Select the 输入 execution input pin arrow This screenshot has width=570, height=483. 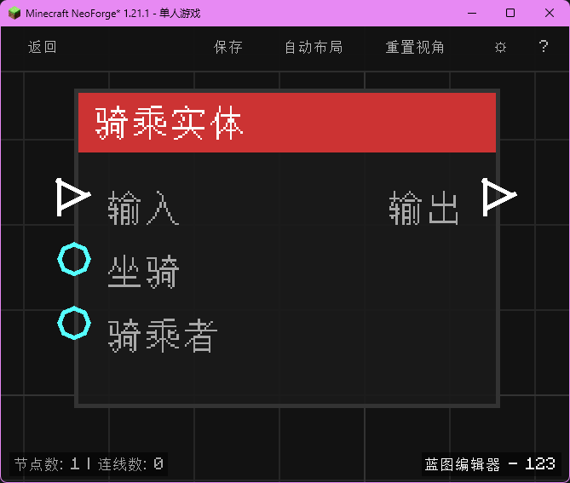(73, 197)
